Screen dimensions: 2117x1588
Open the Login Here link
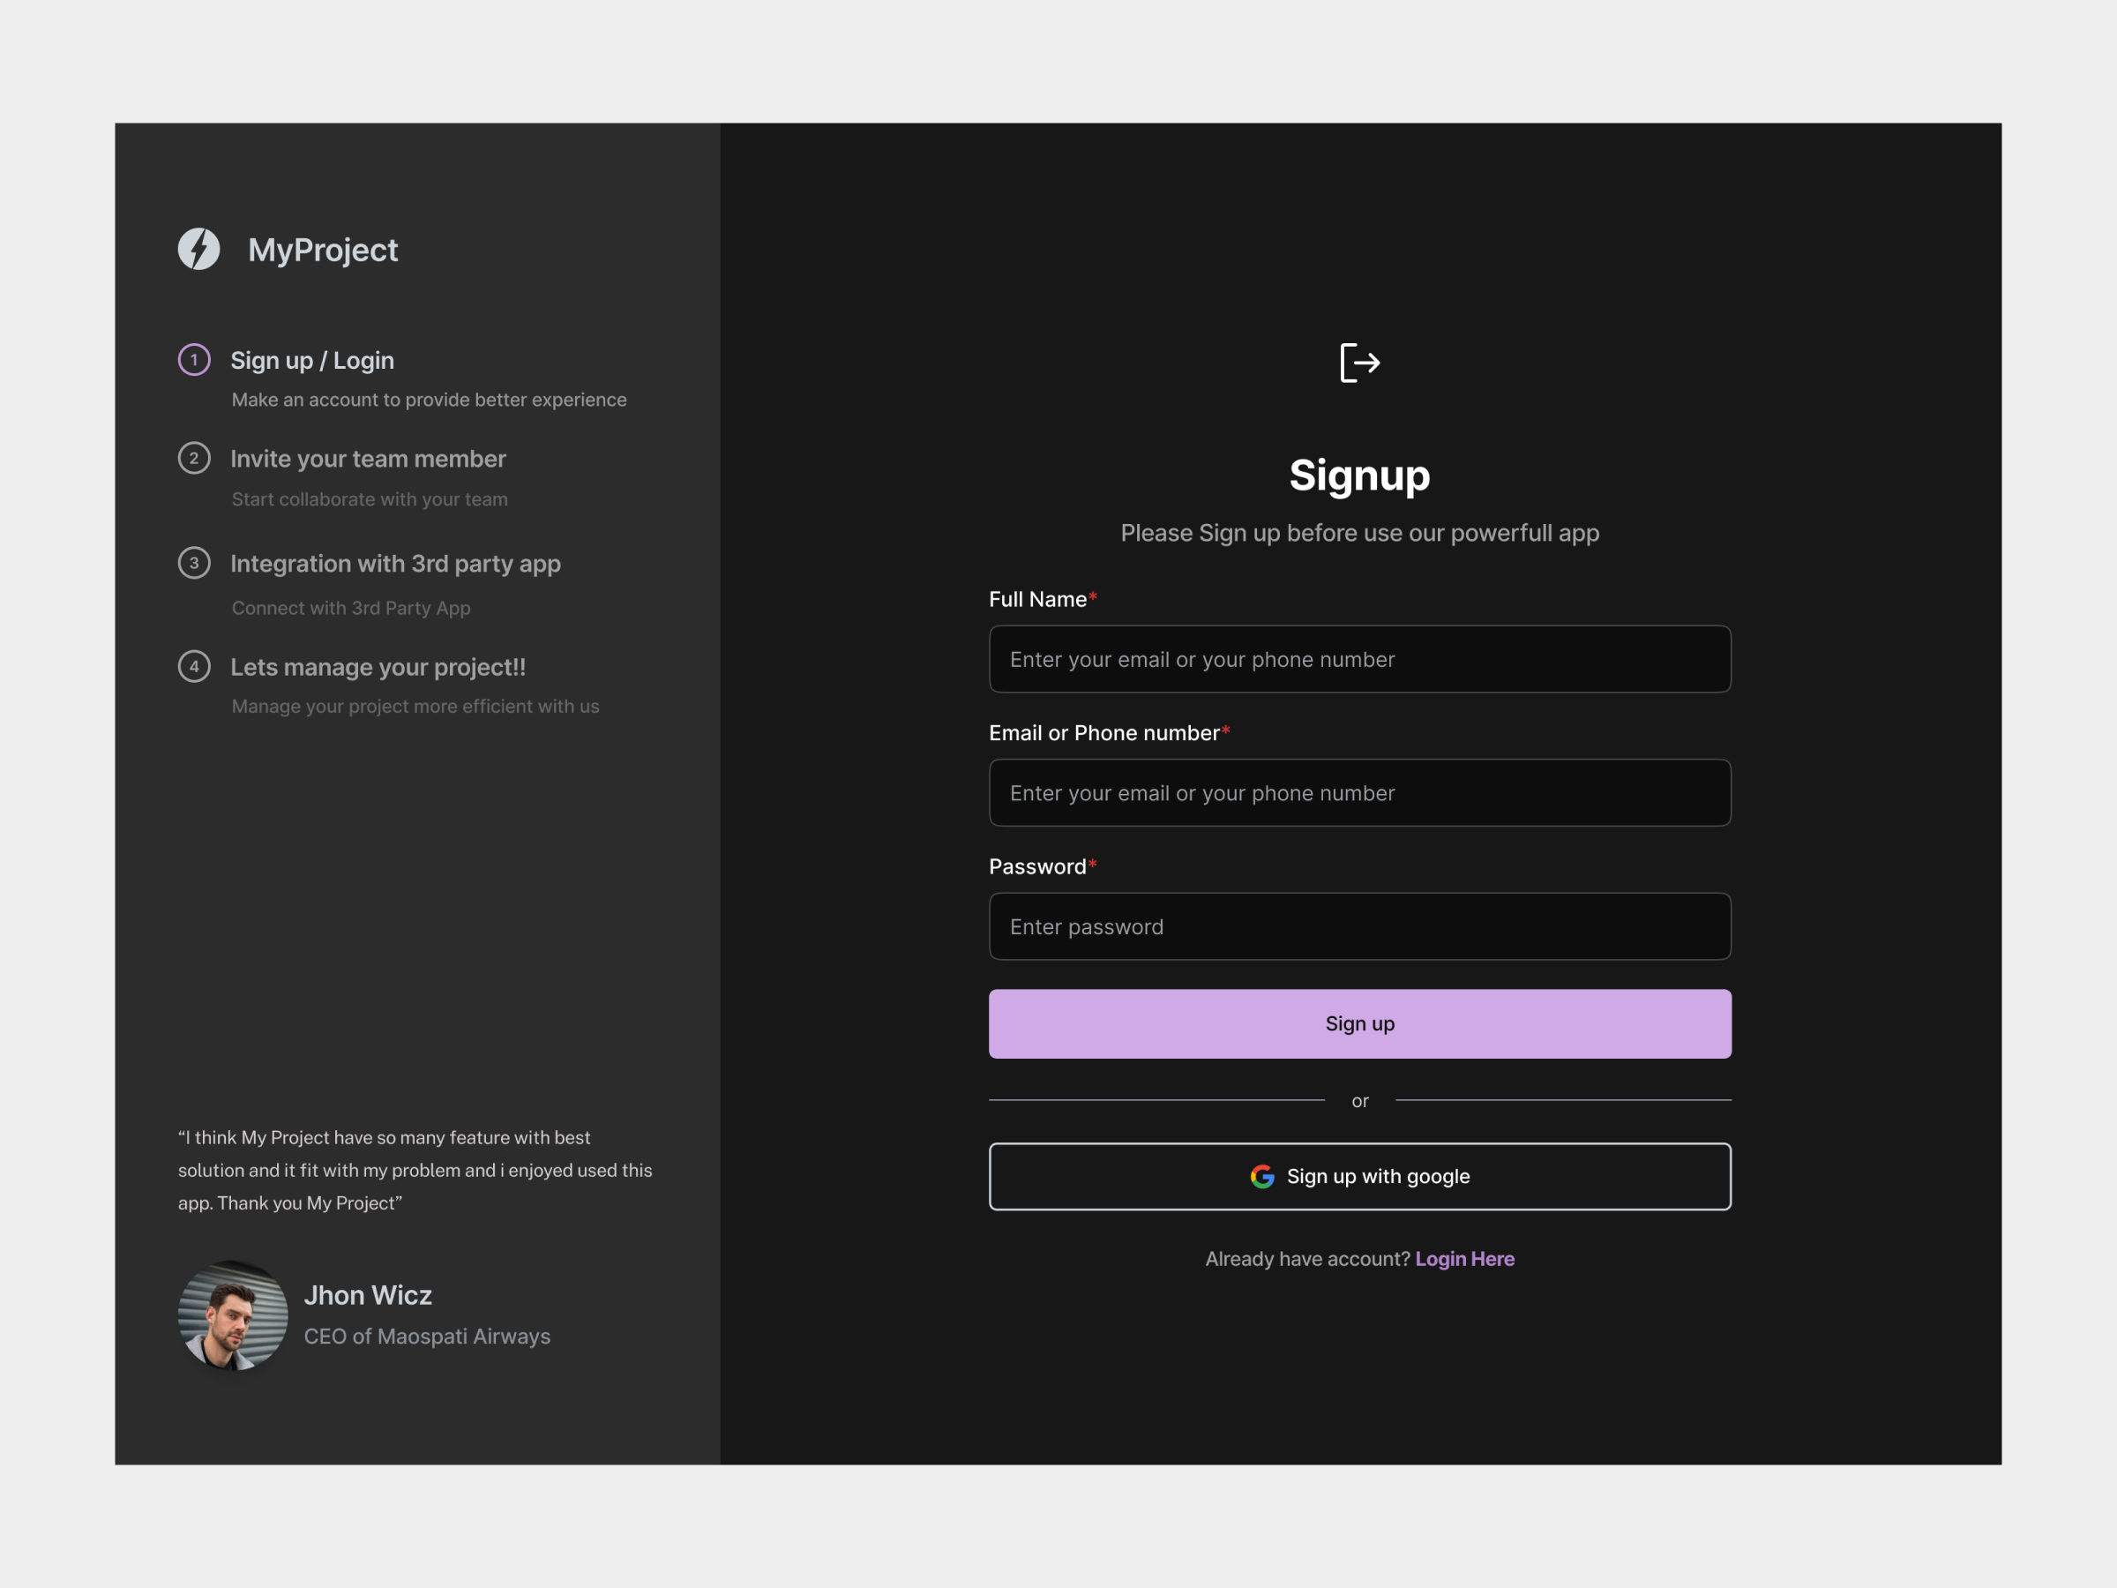pos(1464,1259)
